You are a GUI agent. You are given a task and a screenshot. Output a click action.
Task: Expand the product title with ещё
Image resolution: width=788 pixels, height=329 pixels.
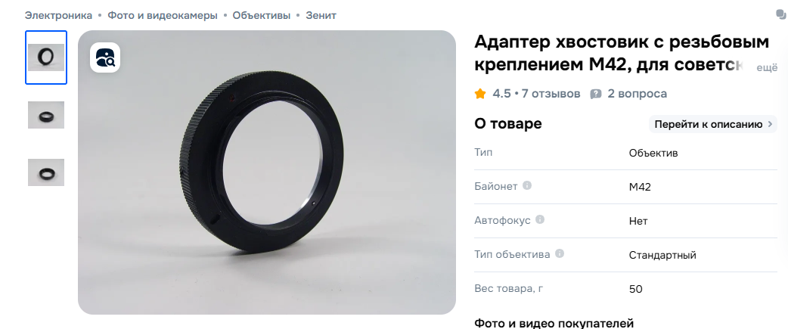pyautogui.click(x=767, y=68)
